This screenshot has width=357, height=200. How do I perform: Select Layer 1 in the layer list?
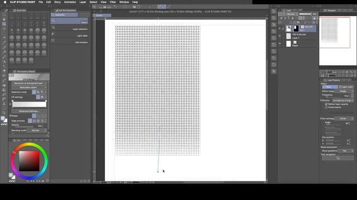[x=301, y=36]
